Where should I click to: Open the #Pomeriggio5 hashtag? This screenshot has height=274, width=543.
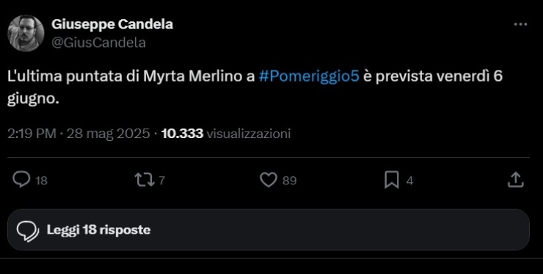point(309,77)
